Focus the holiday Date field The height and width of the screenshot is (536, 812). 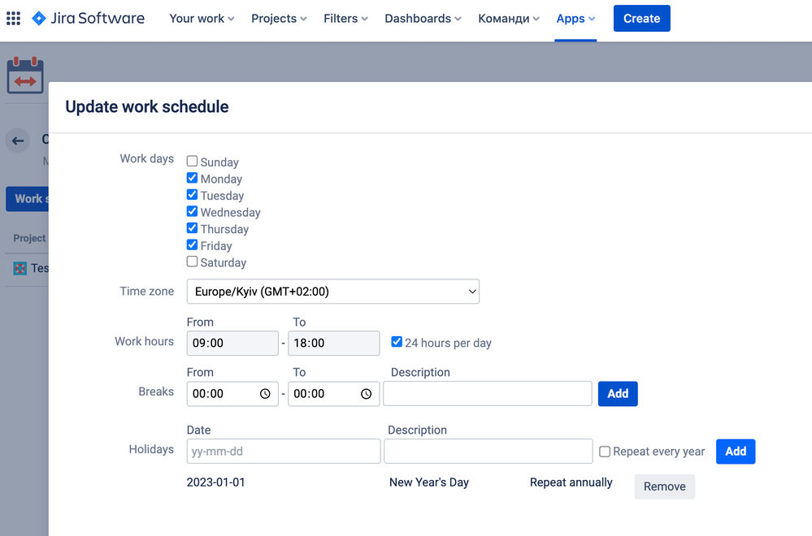tap(284, 452)
